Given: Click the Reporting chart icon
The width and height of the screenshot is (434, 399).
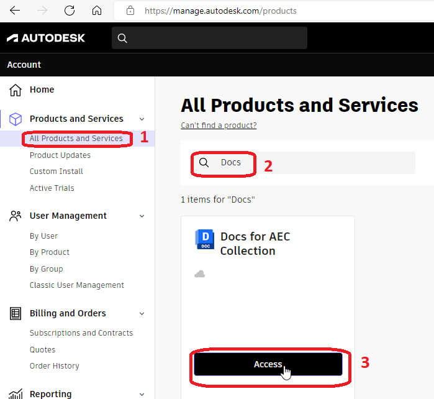Looking at the screenshot, I should coord(16,394).
